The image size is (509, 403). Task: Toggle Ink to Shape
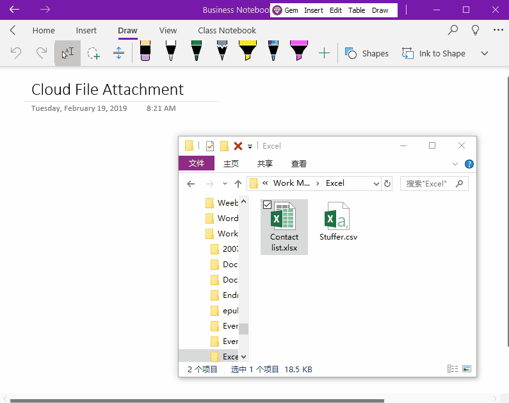click(x=433, y=53)
